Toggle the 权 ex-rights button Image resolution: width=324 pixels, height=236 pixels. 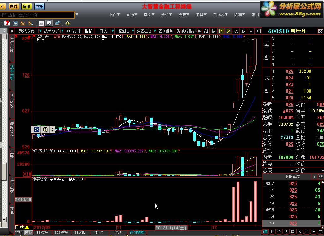tap(228, 31)
